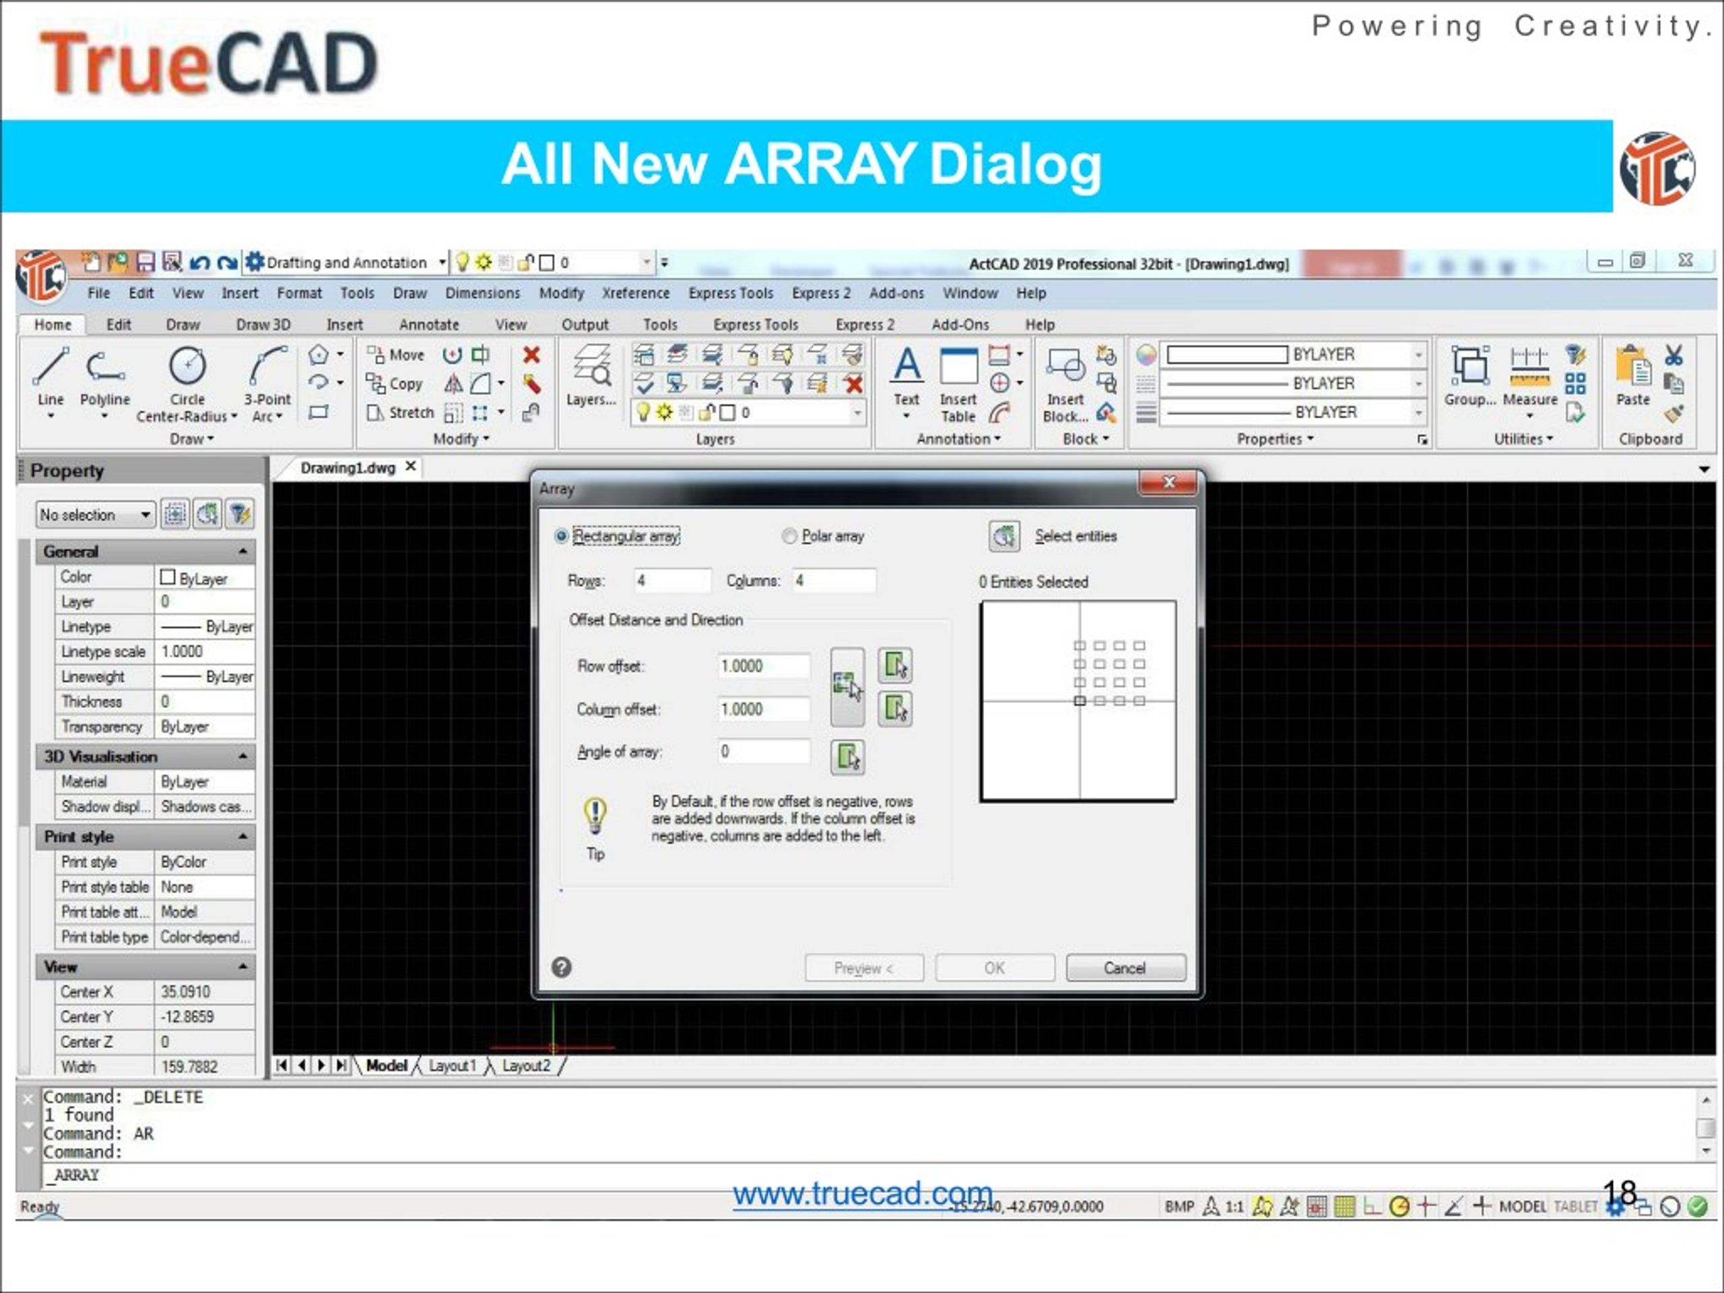The width and height of the screenshot is (1724, 1293).
Task: Close the Drawing1.dwg tab
Action: (x=410, y=466)
